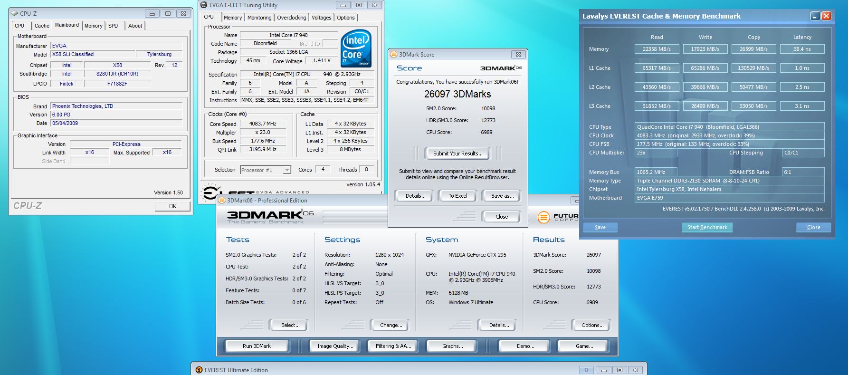Open Voltages tab in E-LEET utility

[322, 18]
